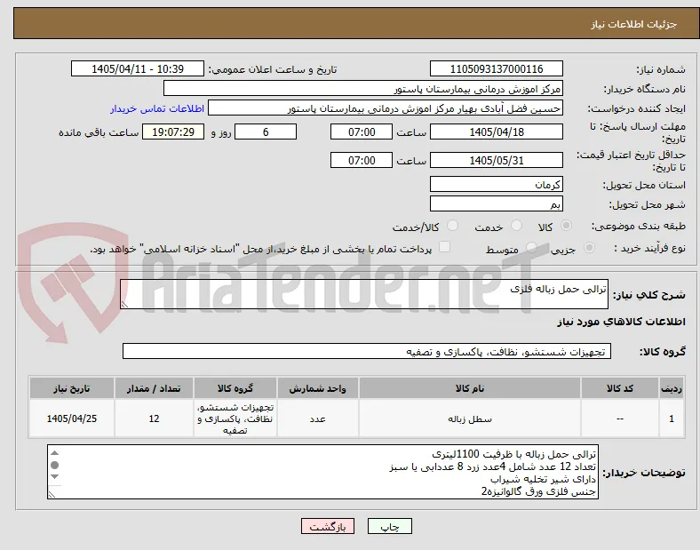Screen dimensions: 700x550
Task: Click the response deadline date 1405/04/18
Action: coord(496,132)
